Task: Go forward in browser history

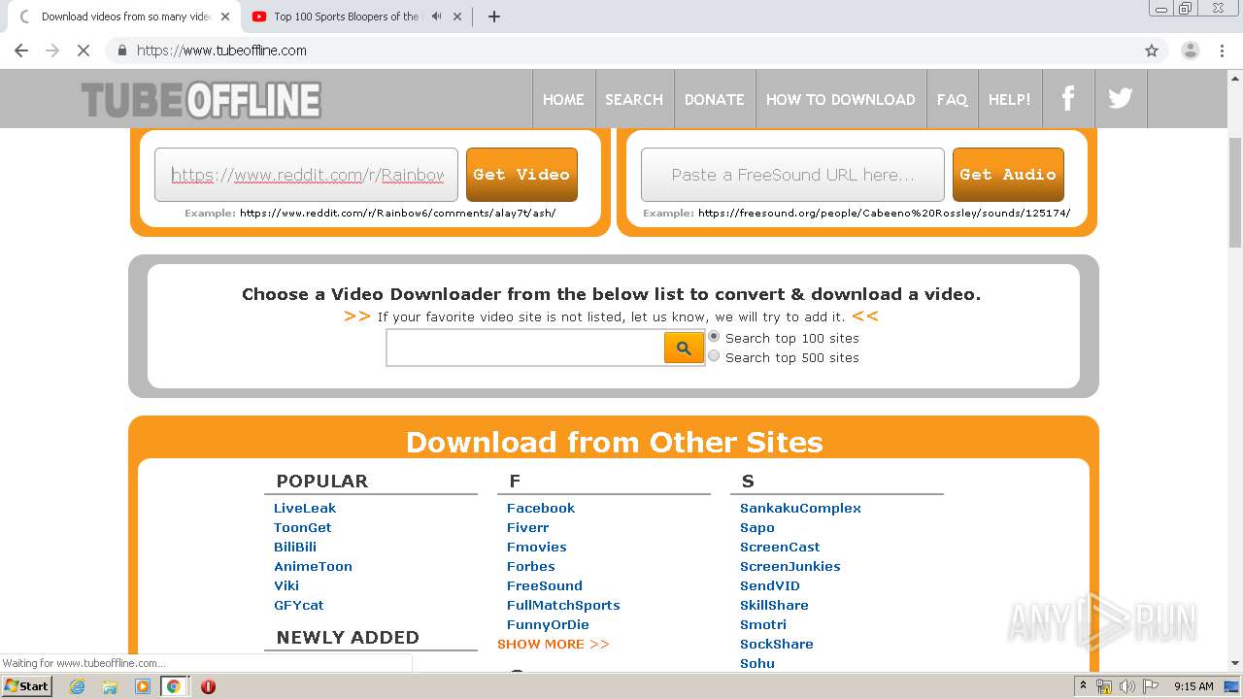Action: point(52,50)
